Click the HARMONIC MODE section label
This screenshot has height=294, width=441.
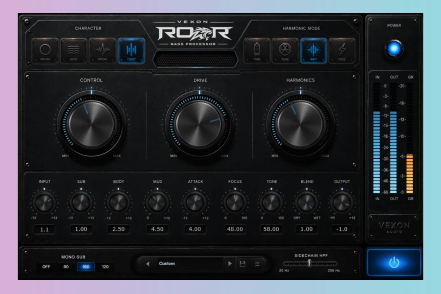click(301, 28)
